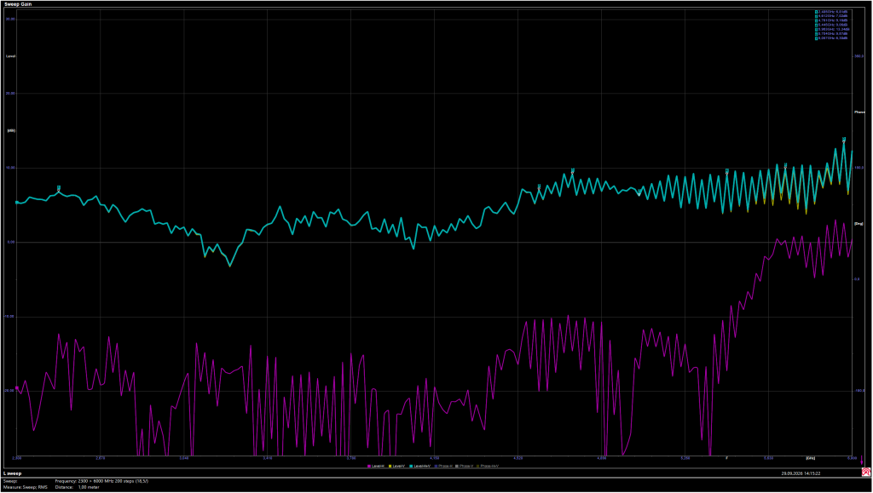
Task: Click the Phase axis label on the right
Action: (859, 112)
